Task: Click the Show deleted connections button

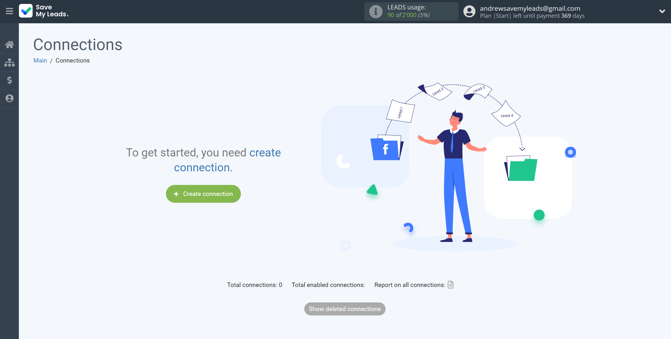Action: 345,309
